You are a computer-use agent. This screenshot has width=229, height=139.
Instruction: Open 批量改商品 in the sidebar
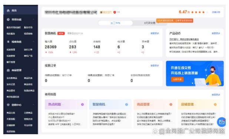point(29,91)
